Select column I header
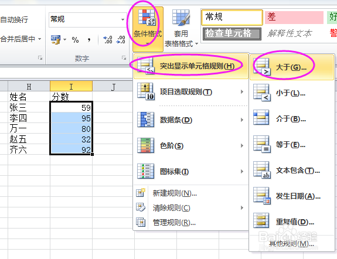337x259 pixels. pyautogui.click(x=71, y=86)
